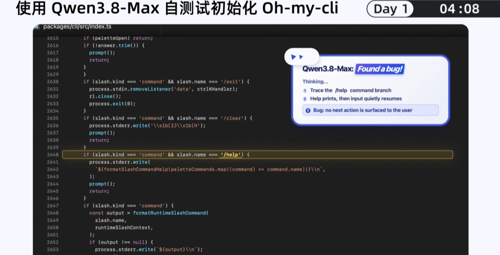This screenshot has width=500, height=255.
Task: Click 'prompt();' on line 2644
Action: coord(102,184)
